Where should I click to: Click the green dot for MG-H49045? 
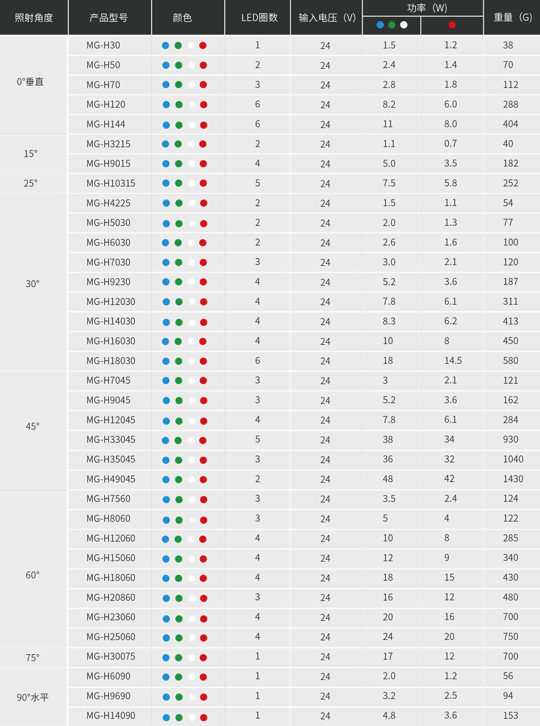(x=179, y=480)
